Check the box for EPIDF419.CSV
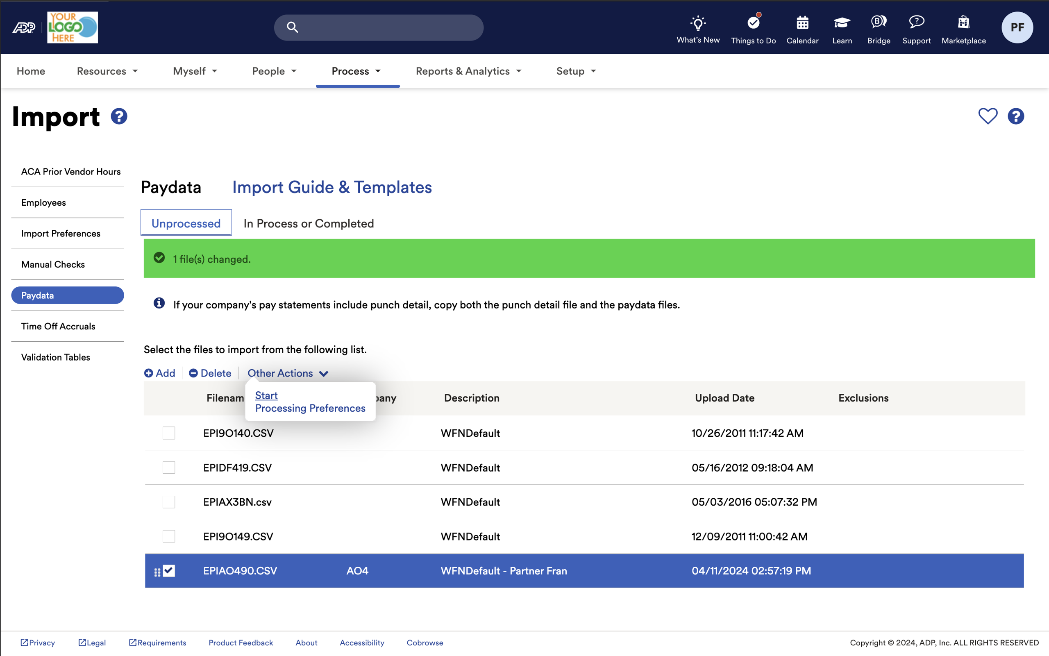This screenshot has height=656, width=1049. 169,467
